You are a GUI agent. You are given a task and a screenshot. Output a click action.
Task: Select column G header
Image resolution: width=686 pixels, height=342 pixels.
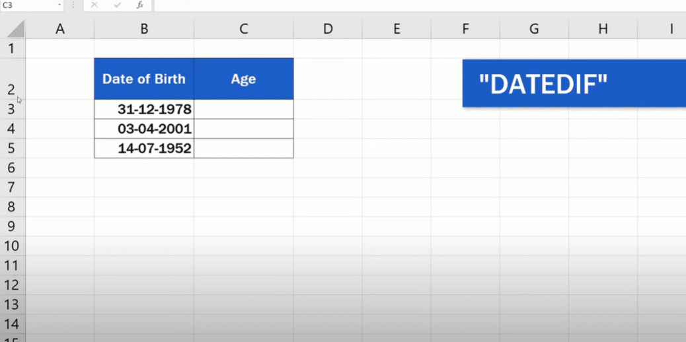point(534,29)
